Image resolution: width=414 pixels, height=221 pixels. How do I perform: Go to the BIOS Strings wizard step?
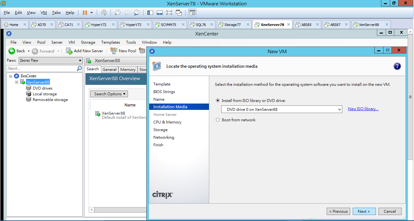coord(164,92)
